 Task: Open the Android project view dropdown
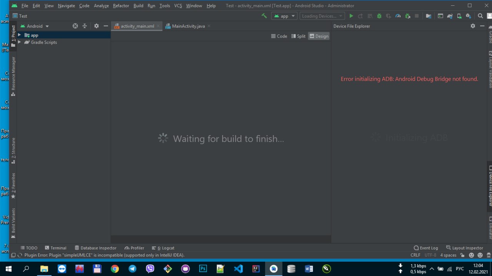[35, 26]
